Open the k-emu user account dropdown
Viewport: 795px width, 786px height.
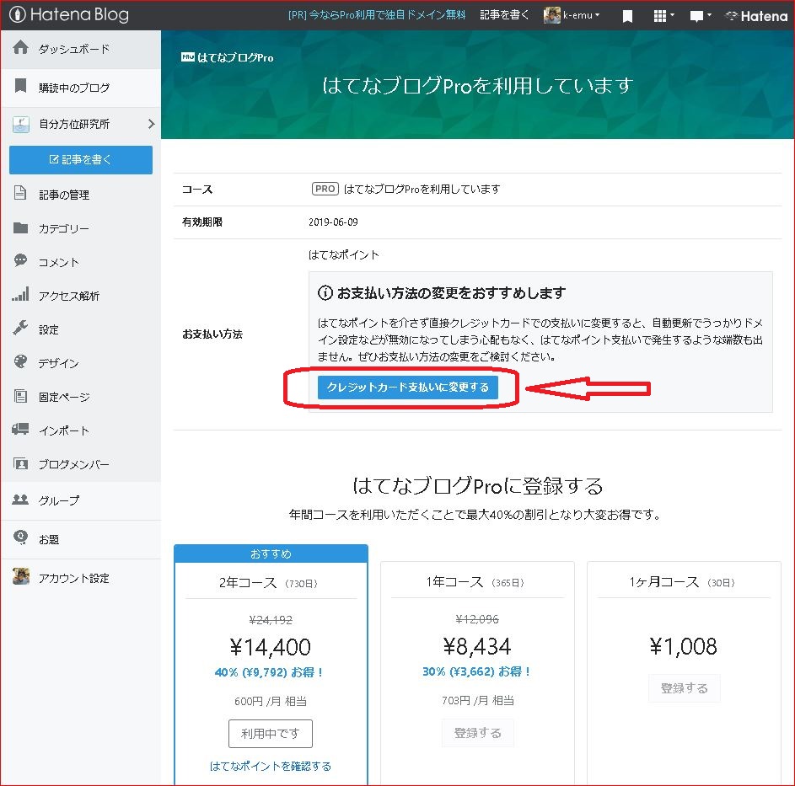pos(572,15)
